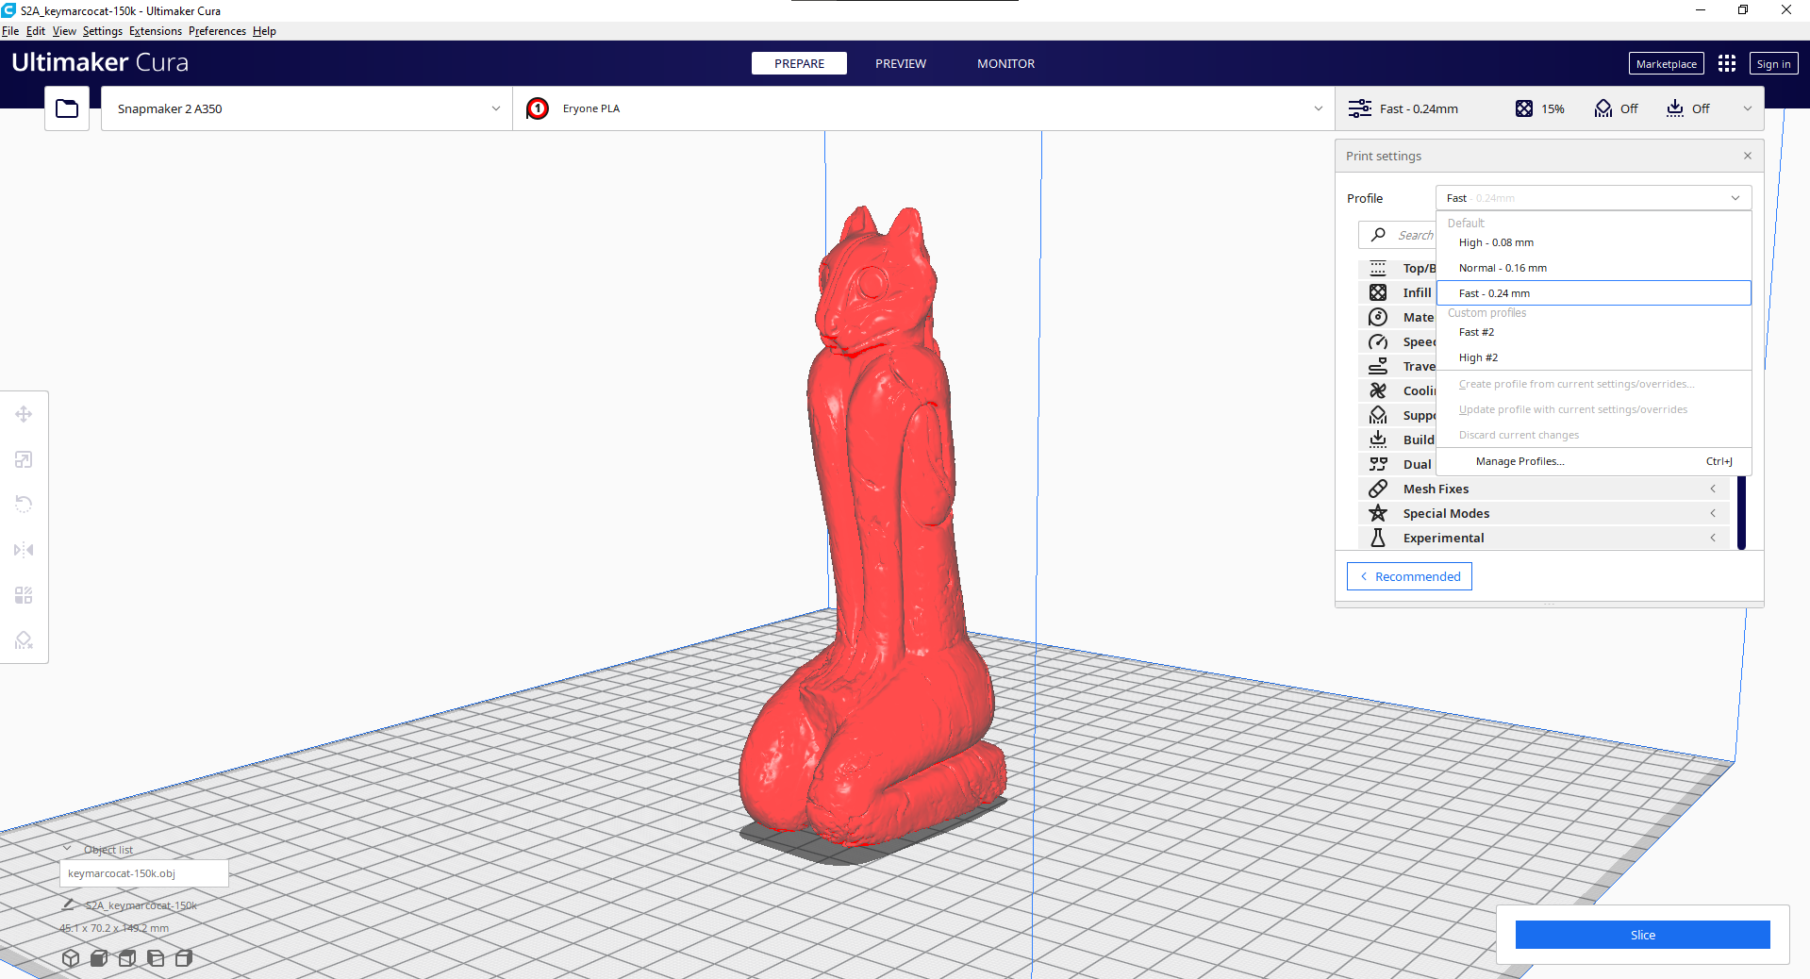Click the Slice button

[1642, 935]
